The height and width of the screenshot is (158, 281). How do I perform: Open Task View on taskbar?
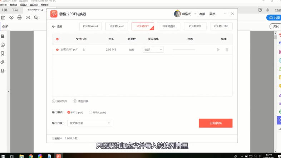(x=12, y=156)
